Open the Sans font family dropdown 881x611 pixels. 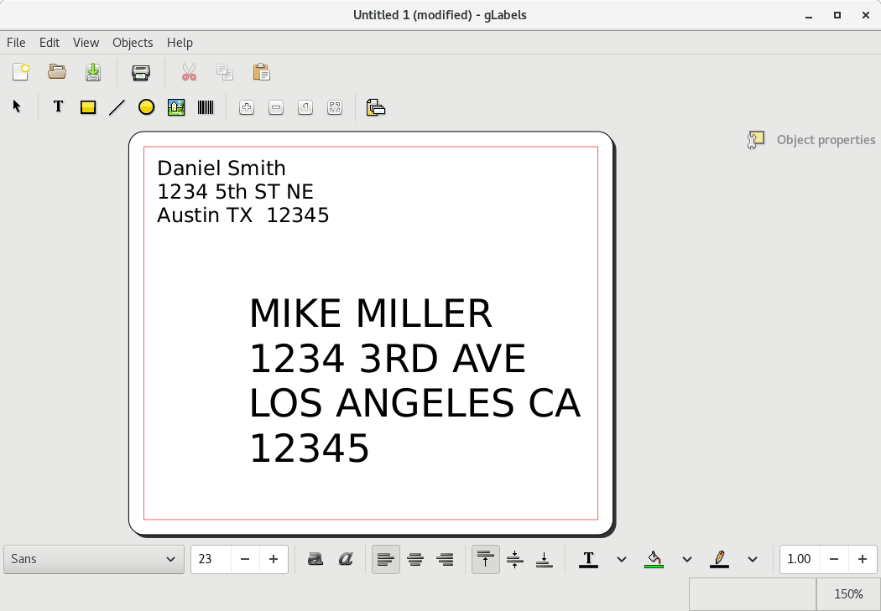pos(94,559)
